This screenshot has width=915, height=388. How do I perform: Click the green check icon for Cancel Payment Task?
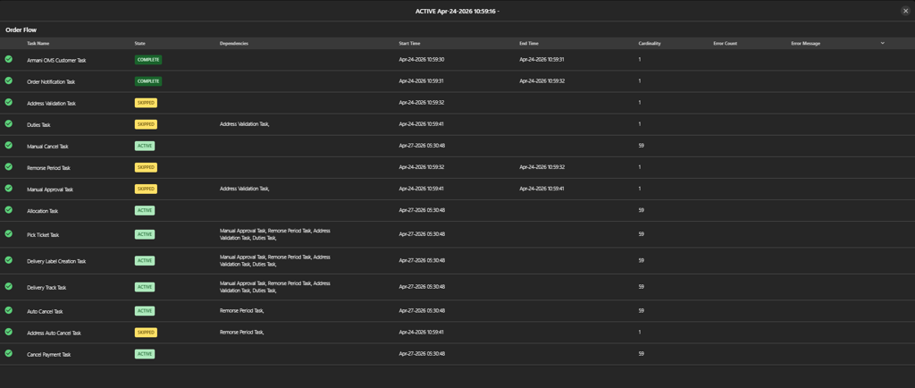9,353
